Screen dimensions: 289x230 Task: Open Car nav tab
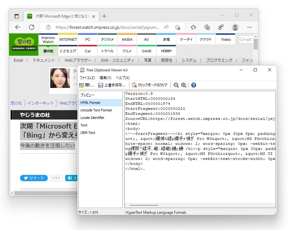coord(88,51)
